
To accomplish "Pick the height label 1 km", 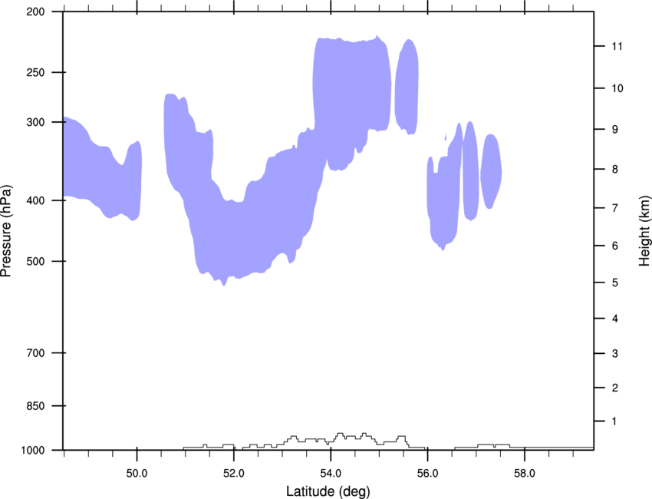I will (614, 421).
